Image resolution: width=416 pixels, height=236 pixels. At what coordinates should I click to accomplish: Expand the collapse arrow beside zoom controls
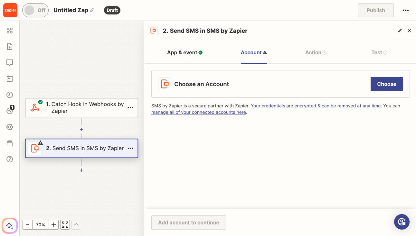(x=76, y=225)
